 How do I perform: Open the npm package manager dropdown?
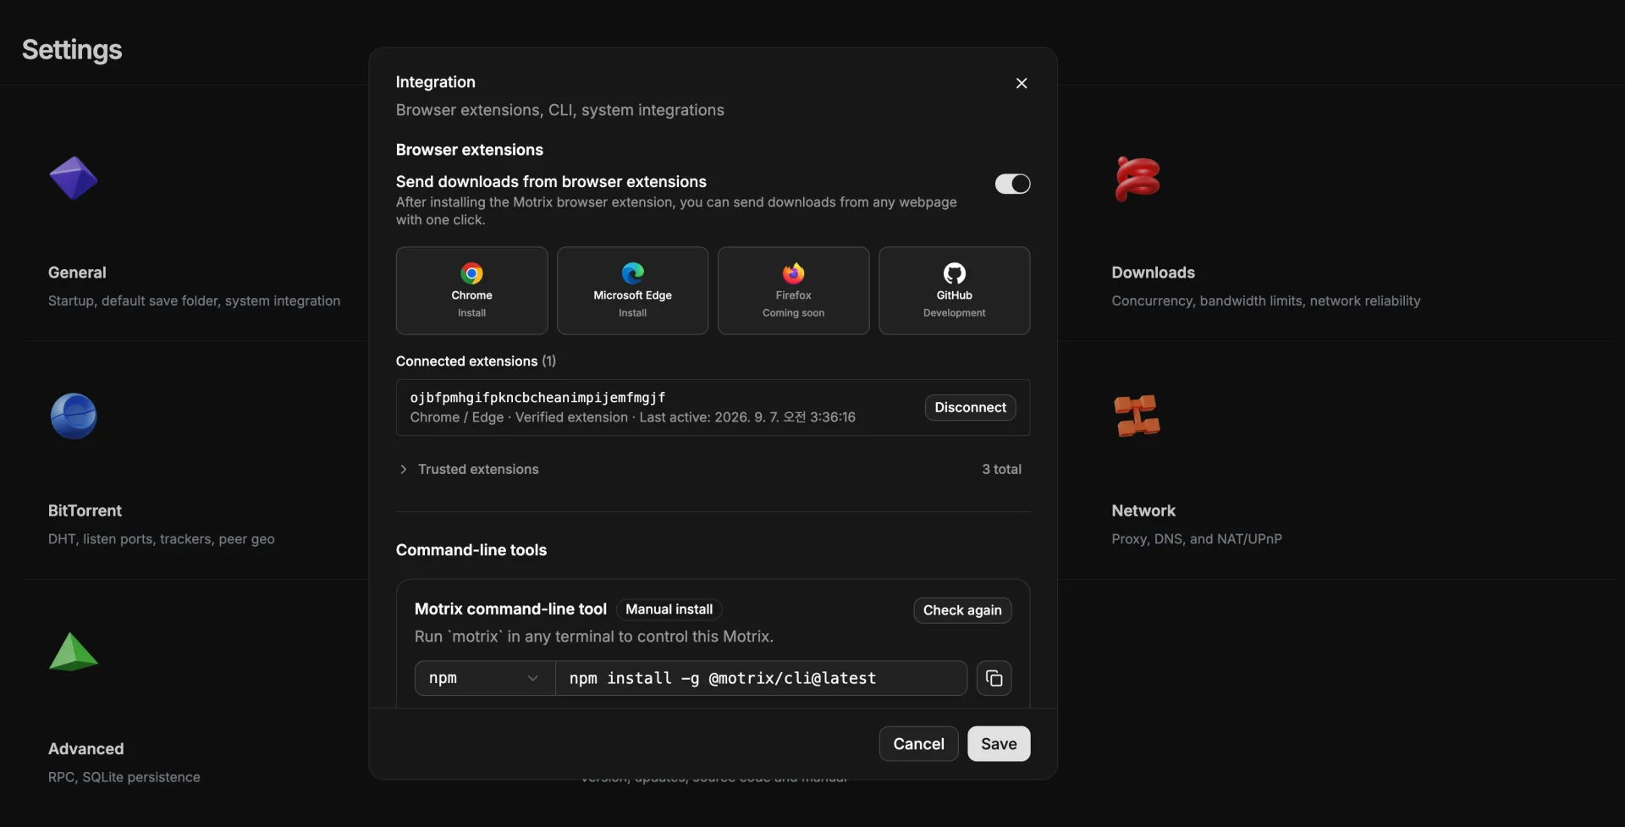(485, 678)
